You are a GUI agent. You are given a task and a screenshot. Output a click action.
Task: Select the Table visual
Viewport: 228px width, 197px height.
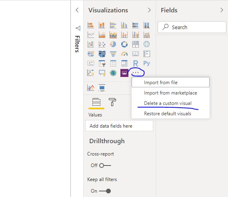tap(113, 63)
